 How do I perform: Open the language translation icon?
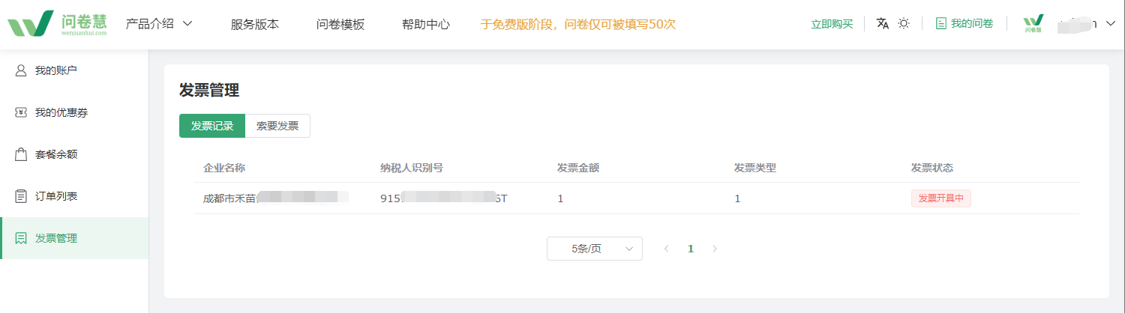pos(883,23)
